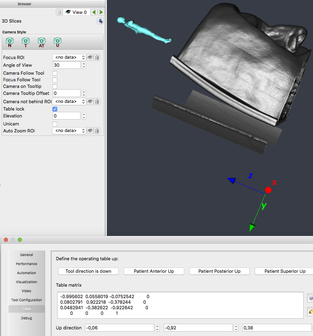The height and width of the screenshot is (336, 313).
Task: Enable the Camera Follow Tool checkbox
Action: click(x=55, y=73)
